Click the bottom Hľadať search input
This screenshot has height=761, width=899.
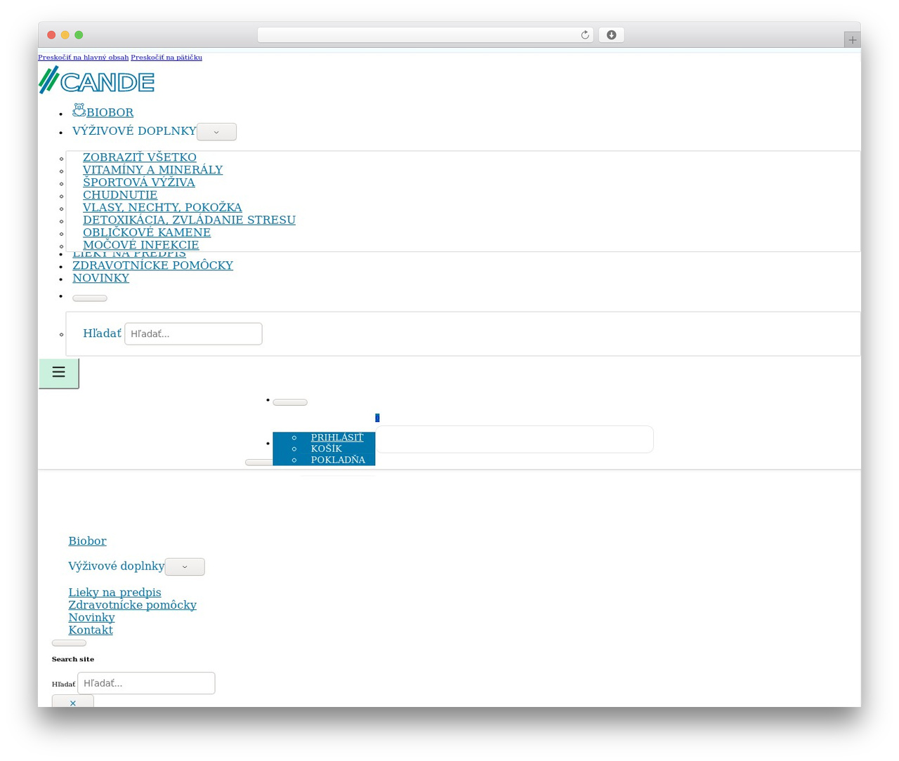click(x=146, y=683)
